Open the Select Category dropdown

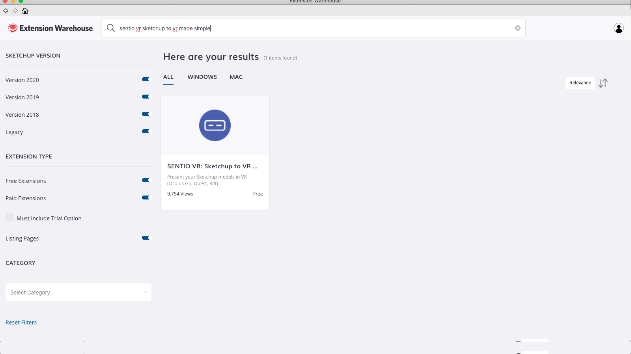click(78, 292)
